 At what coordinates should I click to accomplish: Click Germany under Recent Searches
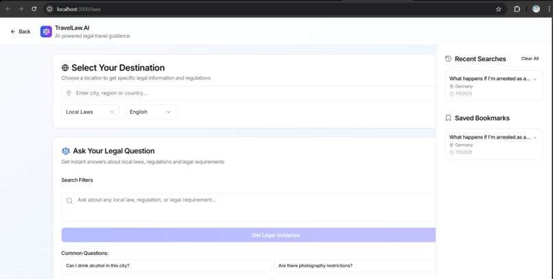(x=464, y=86)
